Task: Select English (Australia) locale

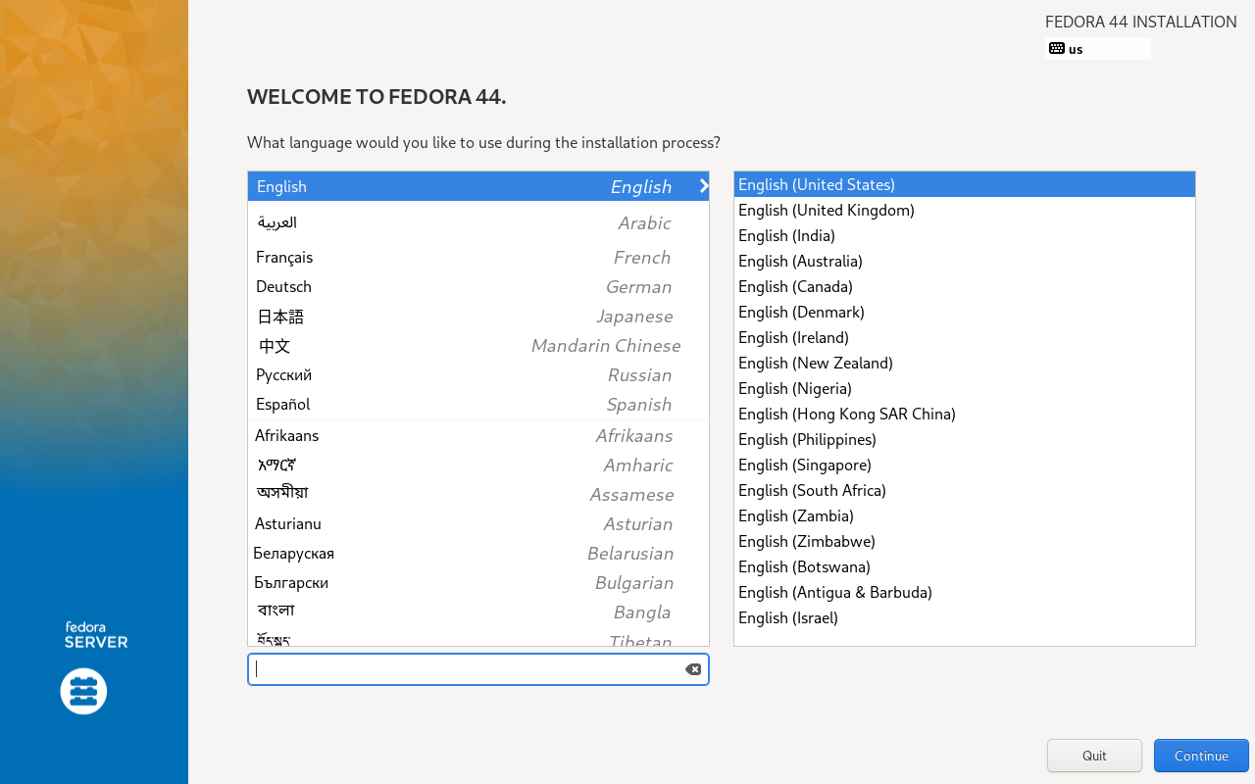Action: click(800, 262)
